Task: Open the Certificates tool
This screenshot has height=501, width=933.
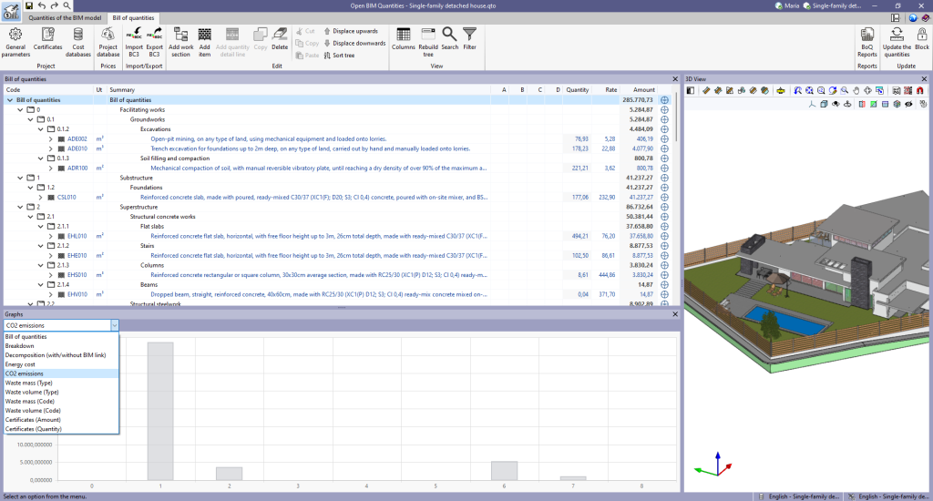Action: [x=47, y=39]
